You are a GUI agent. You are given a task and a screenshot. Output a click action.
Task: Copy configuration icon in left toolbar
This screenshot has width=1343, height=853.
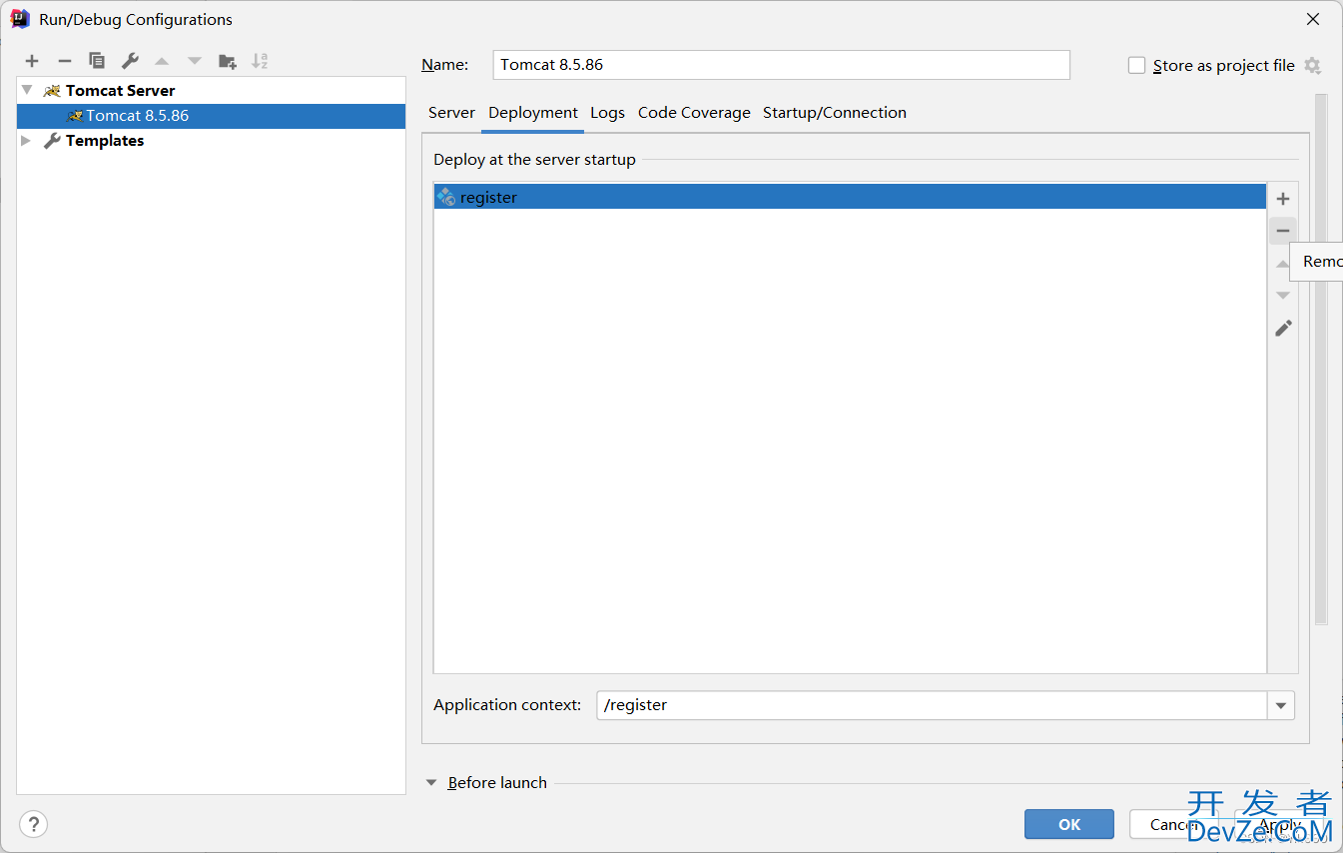97,61
